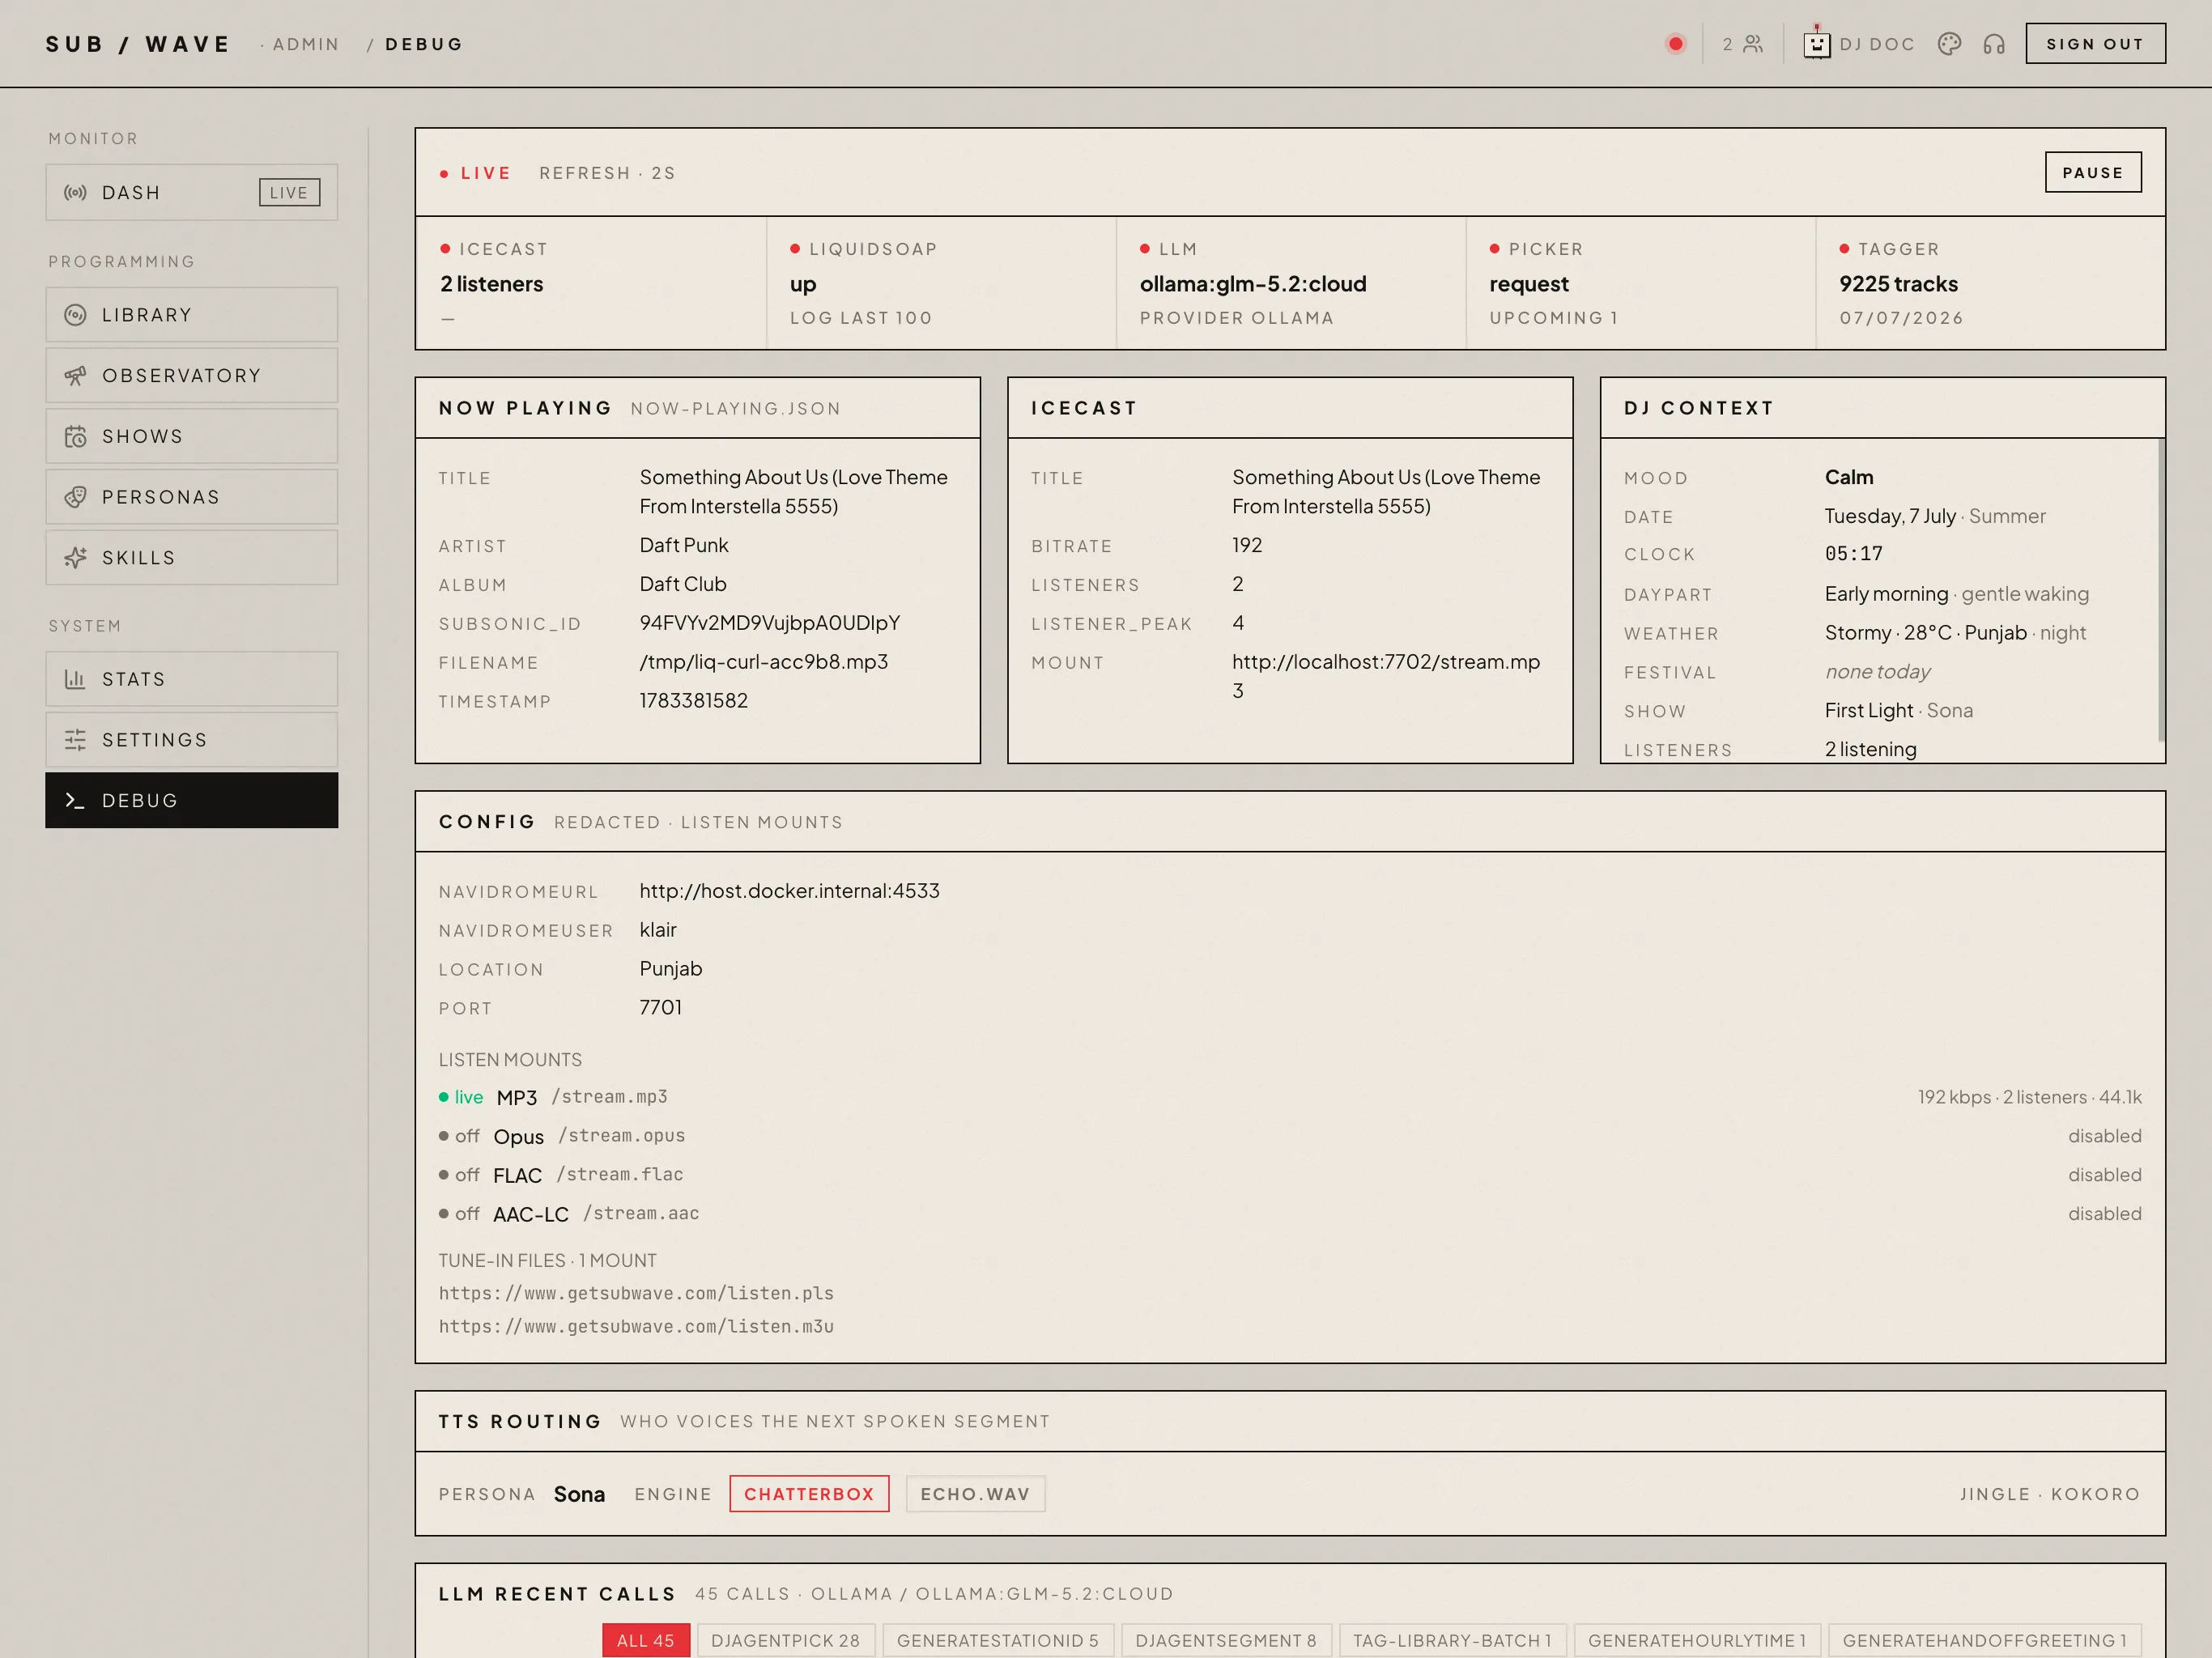Click the Observatory telescope icon
The image size is (2212, 1658).
pyautogui.click(x=75, y=376)
